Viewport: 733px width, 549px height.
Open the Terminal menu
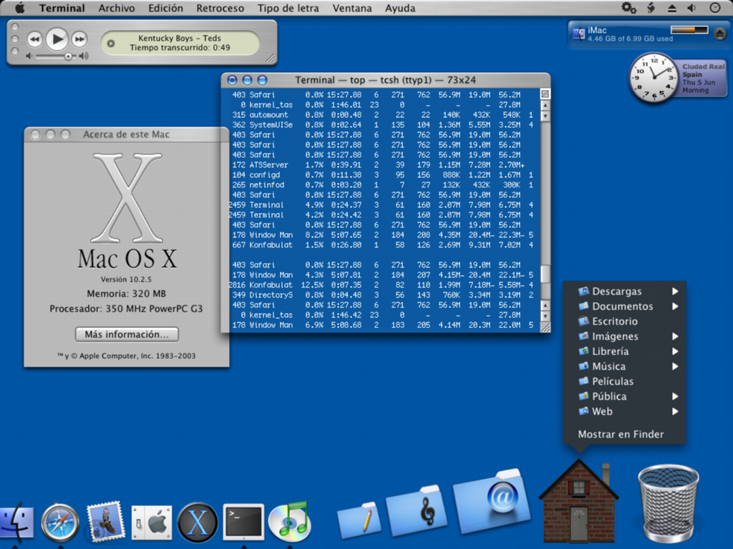pos(62,8)
